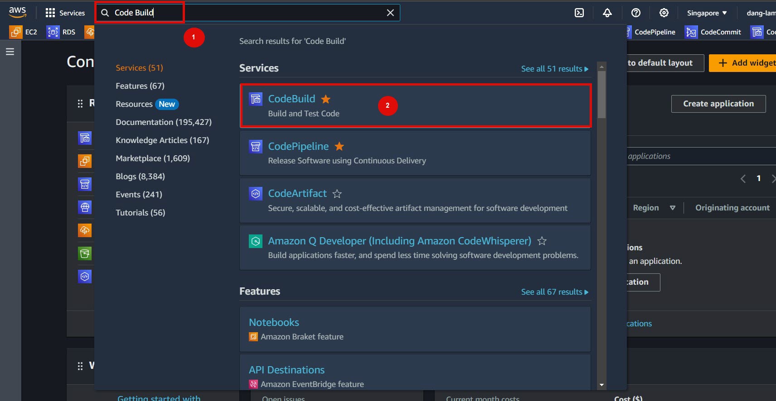Click the search results scrollbar thumb
Viewport: 776px width, 401px height.
click(x=601, y=94)
